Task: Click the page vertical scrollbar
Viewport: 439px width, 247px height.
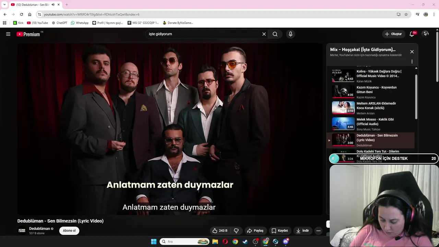Action: (437, 57)
